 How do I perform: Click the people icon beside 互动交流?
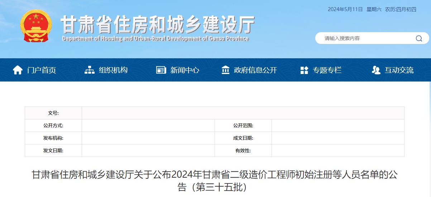(376, 70)
